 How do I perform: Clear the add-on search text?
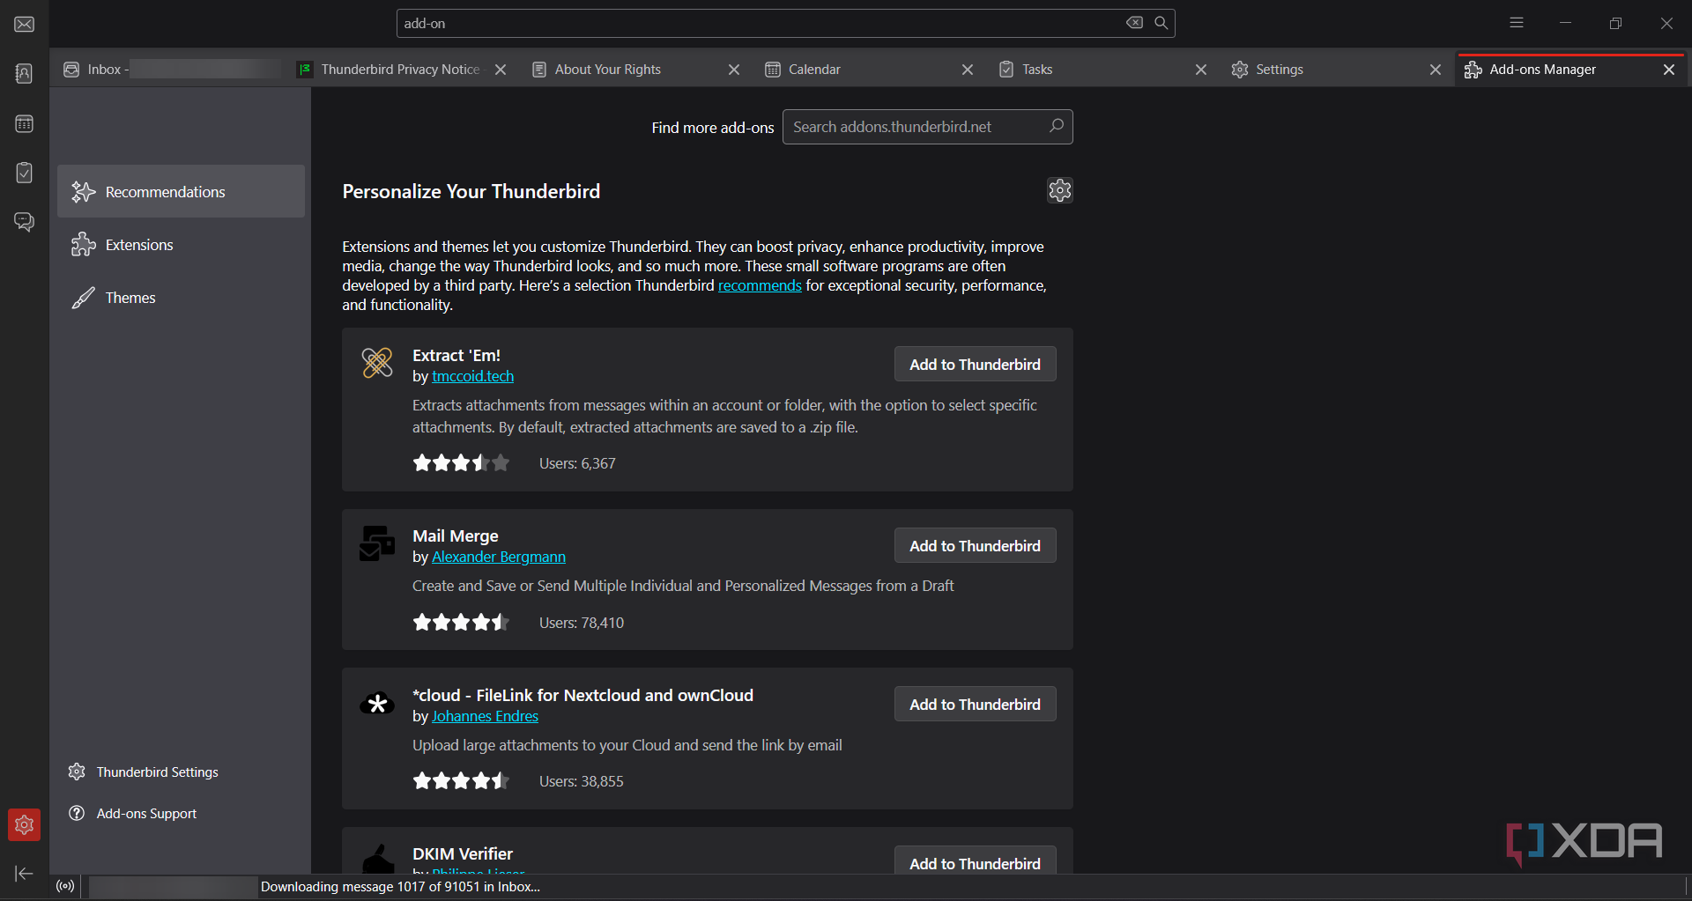point(1134,23)
